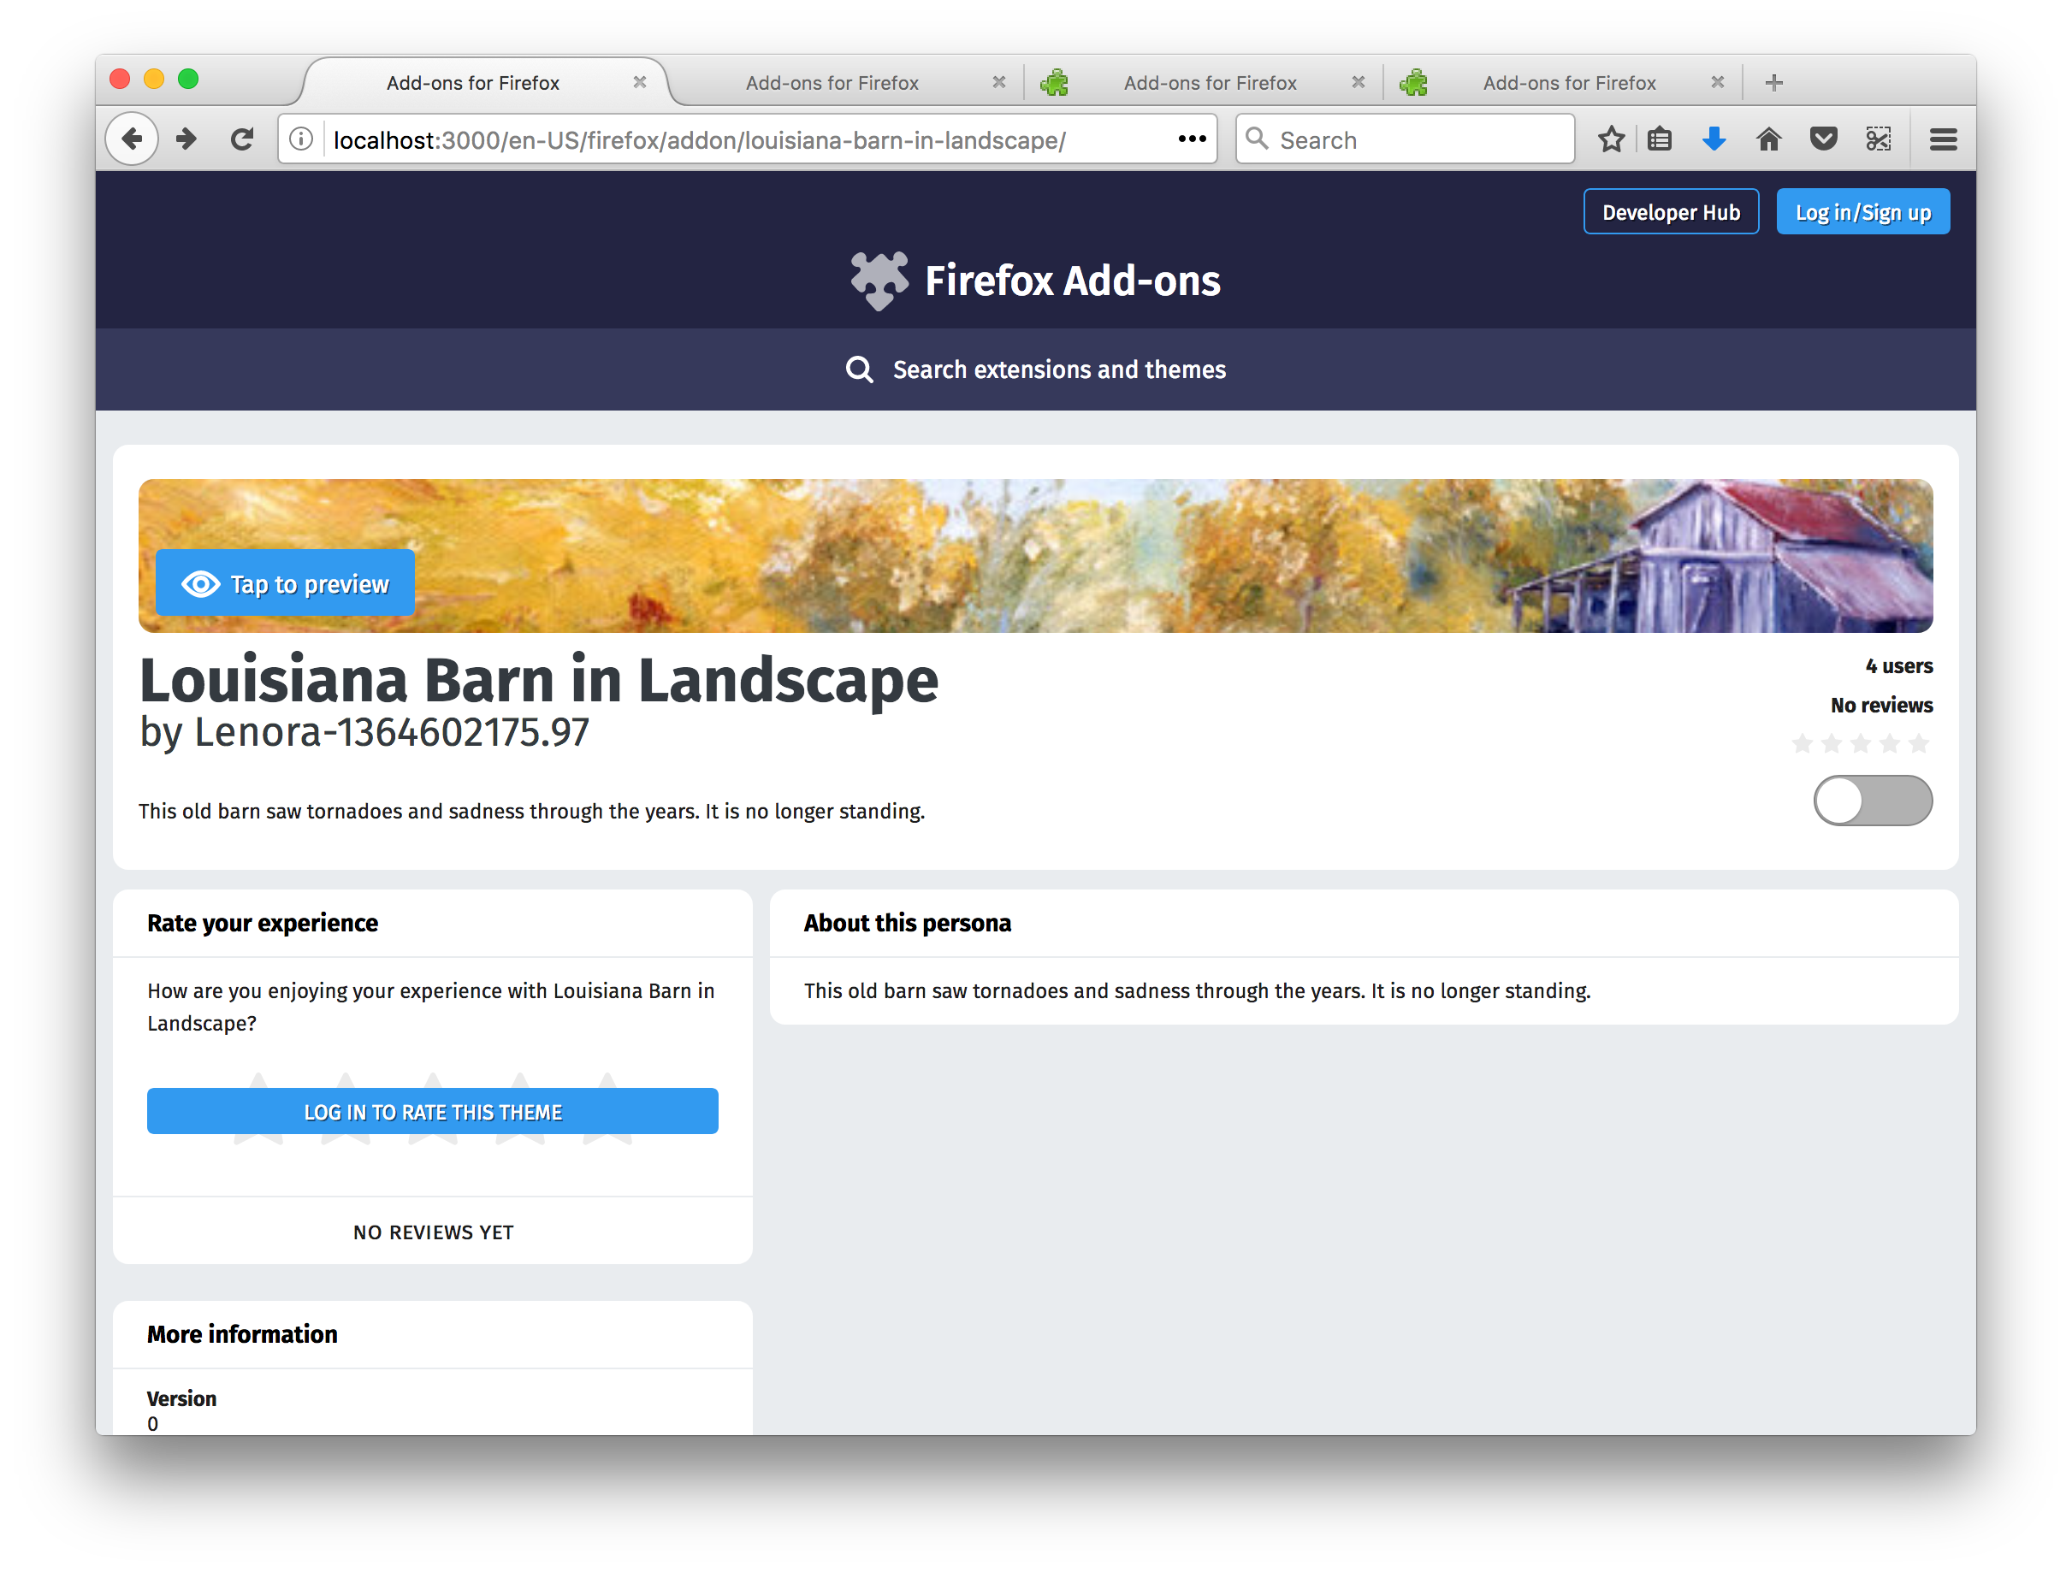The height and width of the screenshot is (1572, 2072).
Task: Bookmark this page with star icon
Action: point(1610,139)
